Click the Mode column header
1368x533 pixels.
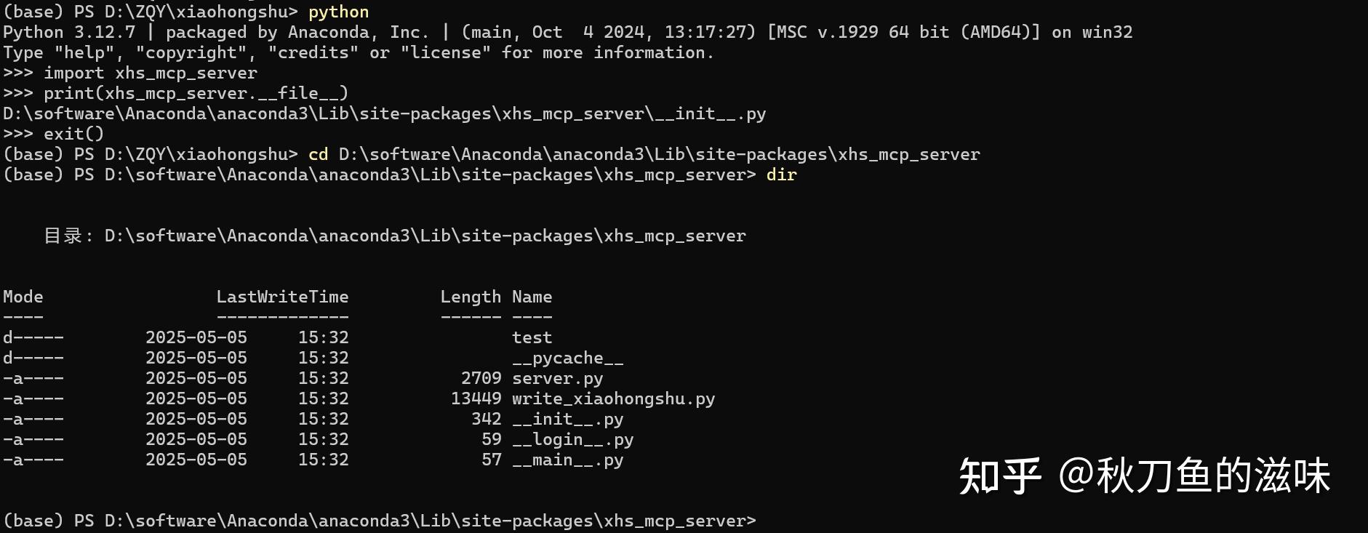point(23,297)
